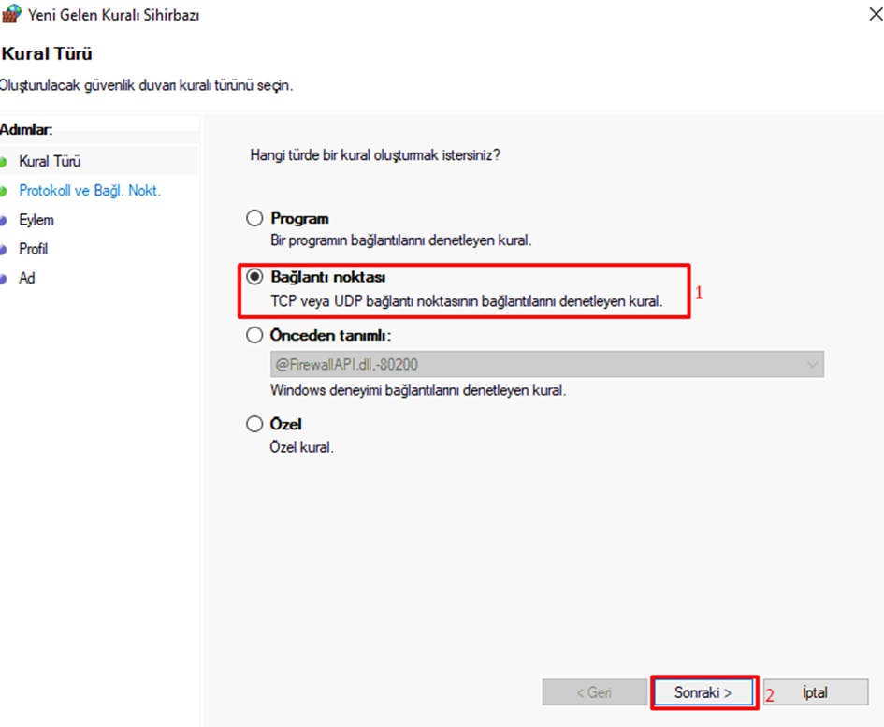Select the Eylem step in sidebar
884x727 pixels.
(36, 220)
